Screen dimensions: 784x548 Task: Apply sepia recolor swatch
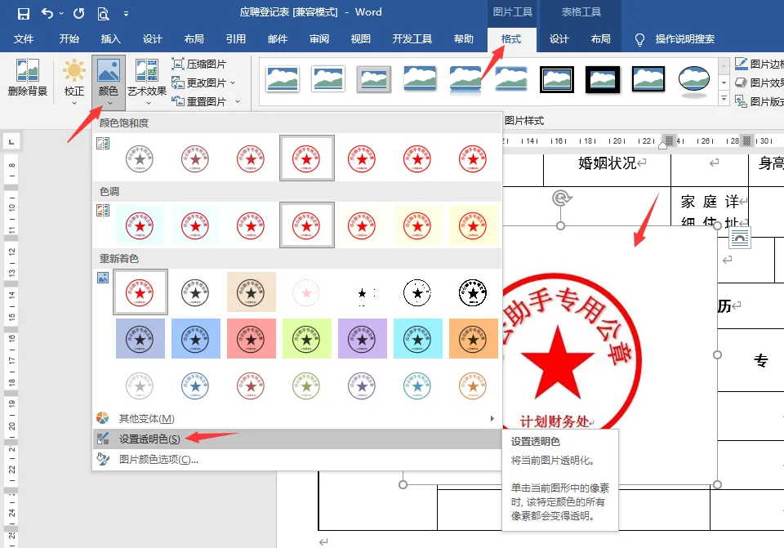pyautogui.click(x=251, y=292)
